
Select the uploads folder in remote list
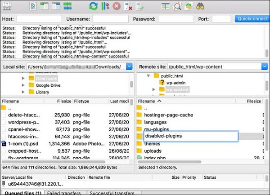click(153, 151)
